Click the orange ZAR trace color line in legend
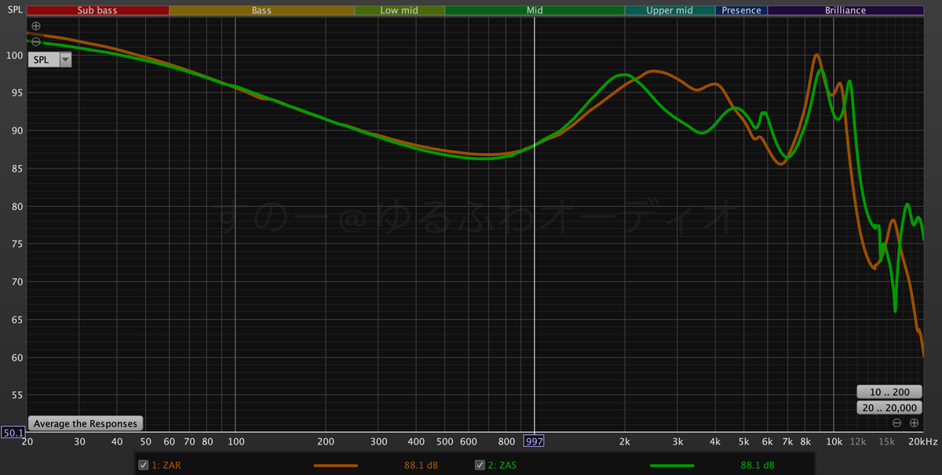This screenshot has height=475, width=942. [x=336, y=466]
